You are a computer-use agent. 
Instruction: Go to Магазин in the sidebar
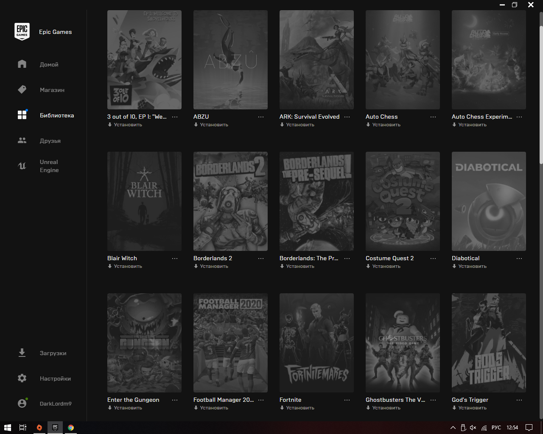[52, 90]
